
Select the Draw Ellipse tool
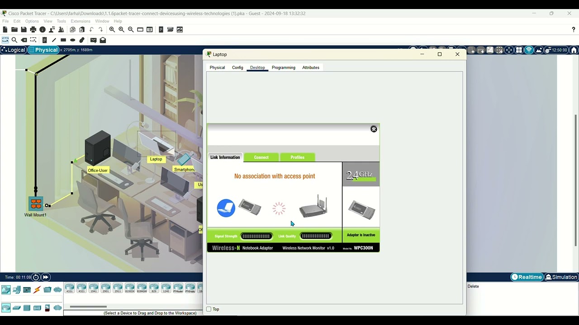click(72, 40)
